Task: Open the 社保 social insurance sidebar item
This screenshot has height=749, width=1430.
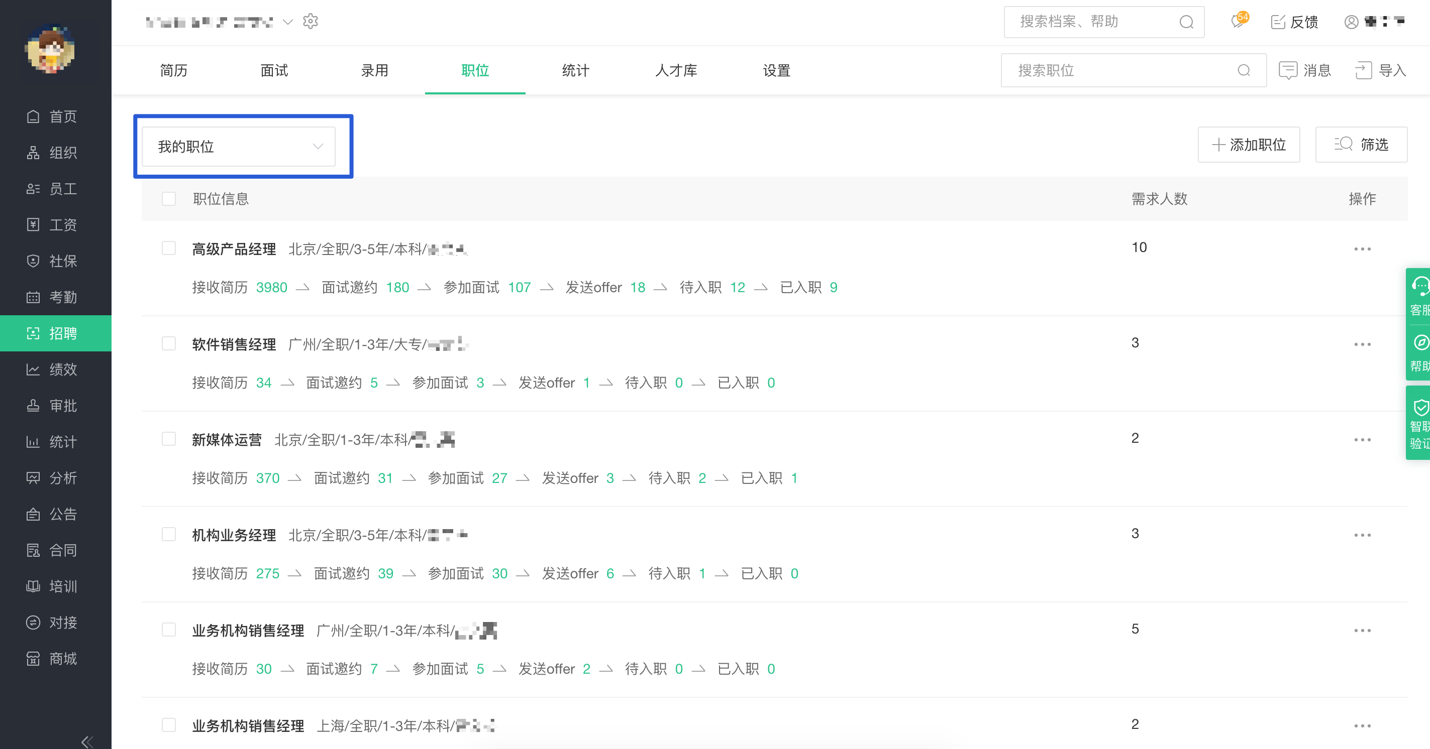Action: pos(55,261)
